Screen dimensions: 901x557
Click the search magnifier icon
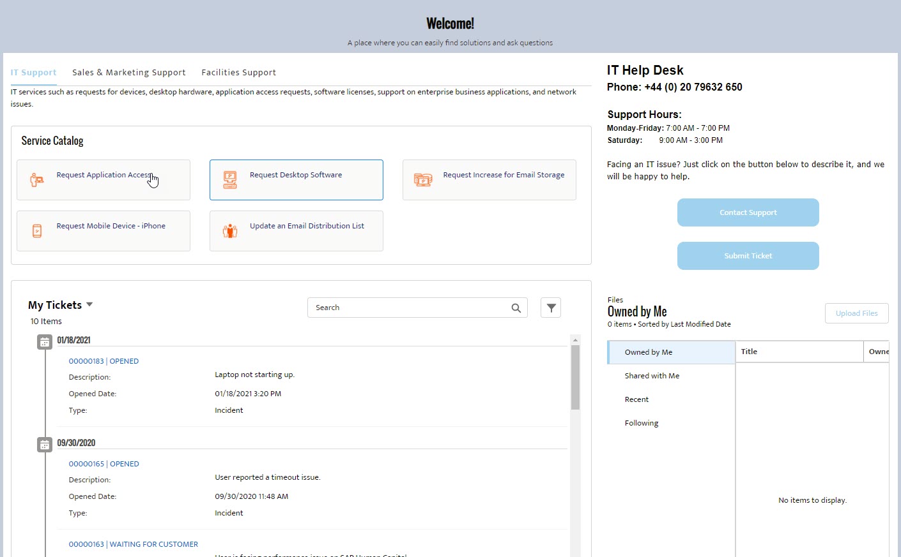point(516,308)
